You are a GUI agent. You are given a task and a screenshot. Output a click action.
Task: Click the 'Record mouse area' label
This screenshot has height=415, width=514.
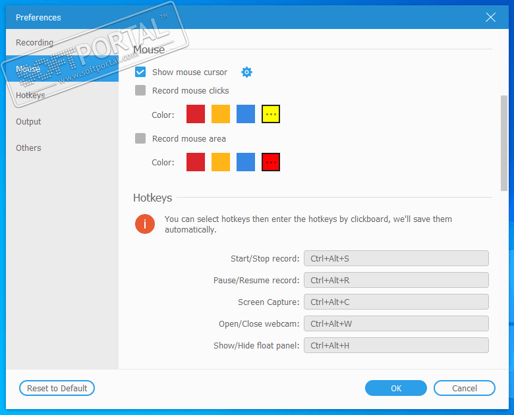click(189, 138)
